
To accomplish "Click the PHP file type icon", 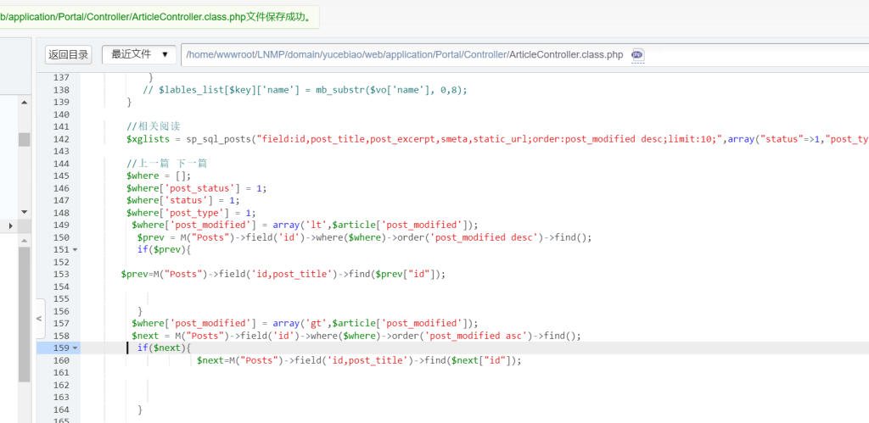I will 637,55.
